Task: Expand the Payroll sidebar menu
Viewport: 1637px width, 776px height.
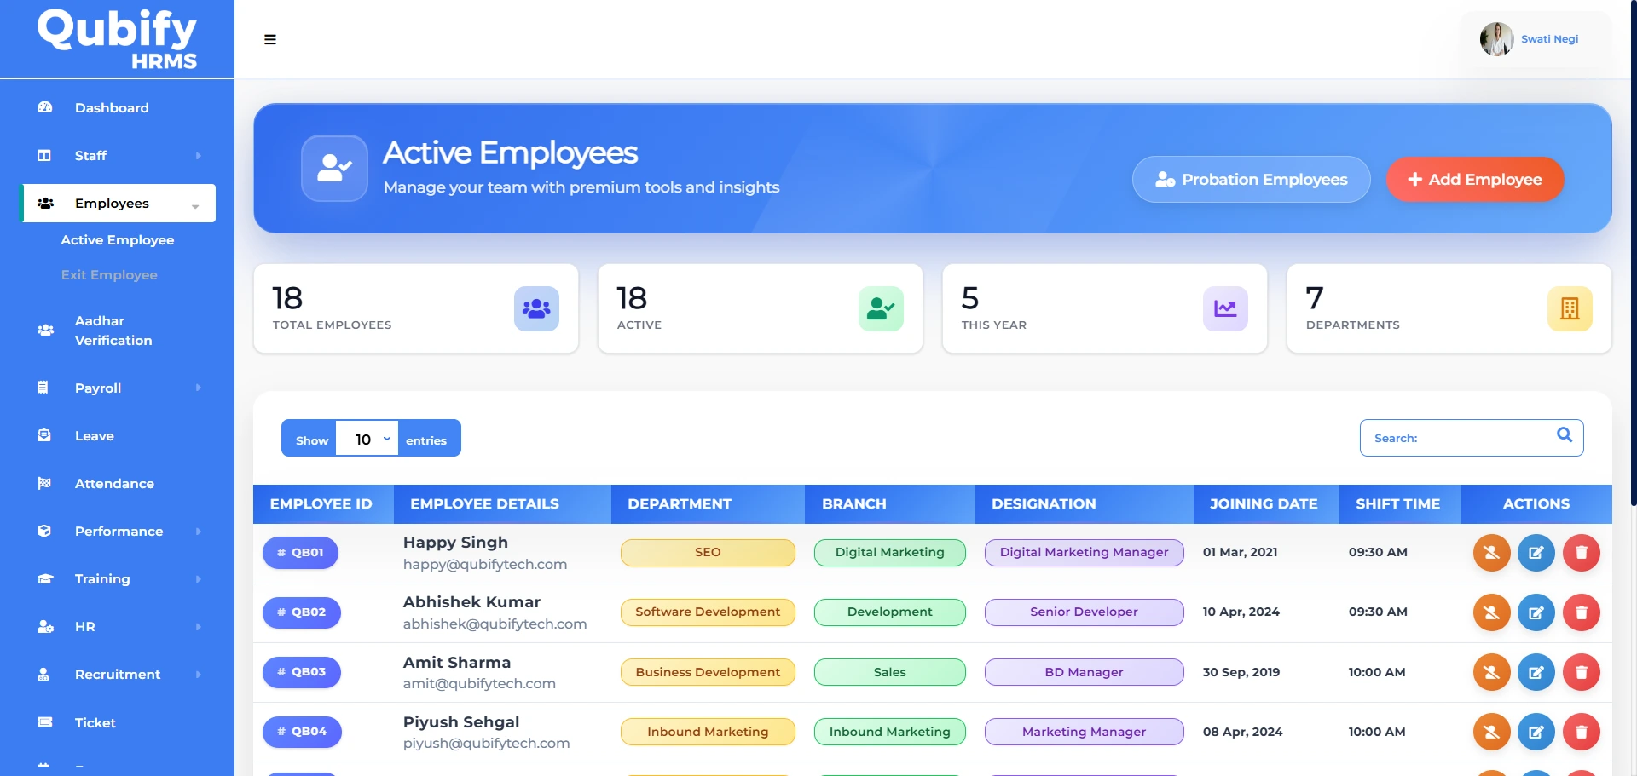Action: tap(119, 388)
